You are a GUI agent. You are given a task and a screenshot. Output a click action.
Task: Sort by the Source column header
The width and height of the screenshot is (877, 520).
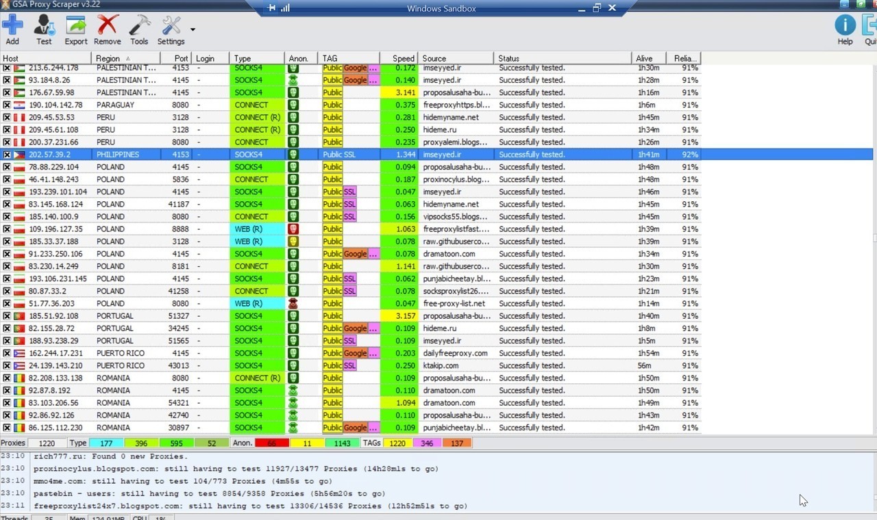tap(456, 58)
